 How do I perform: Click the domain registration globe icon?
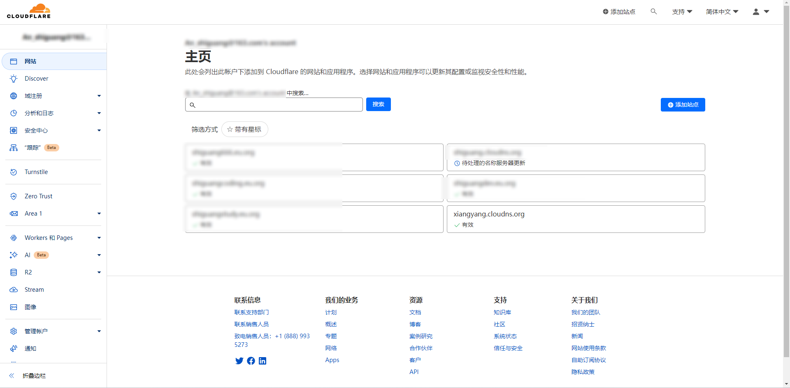click(14, 96)
